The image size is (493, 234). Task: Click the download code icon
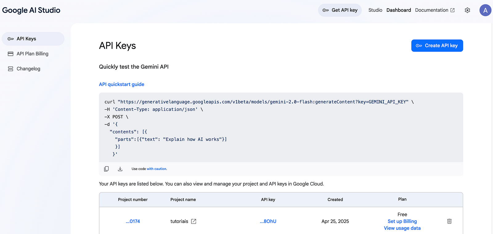pyautogui.click(x=120, y=169)
